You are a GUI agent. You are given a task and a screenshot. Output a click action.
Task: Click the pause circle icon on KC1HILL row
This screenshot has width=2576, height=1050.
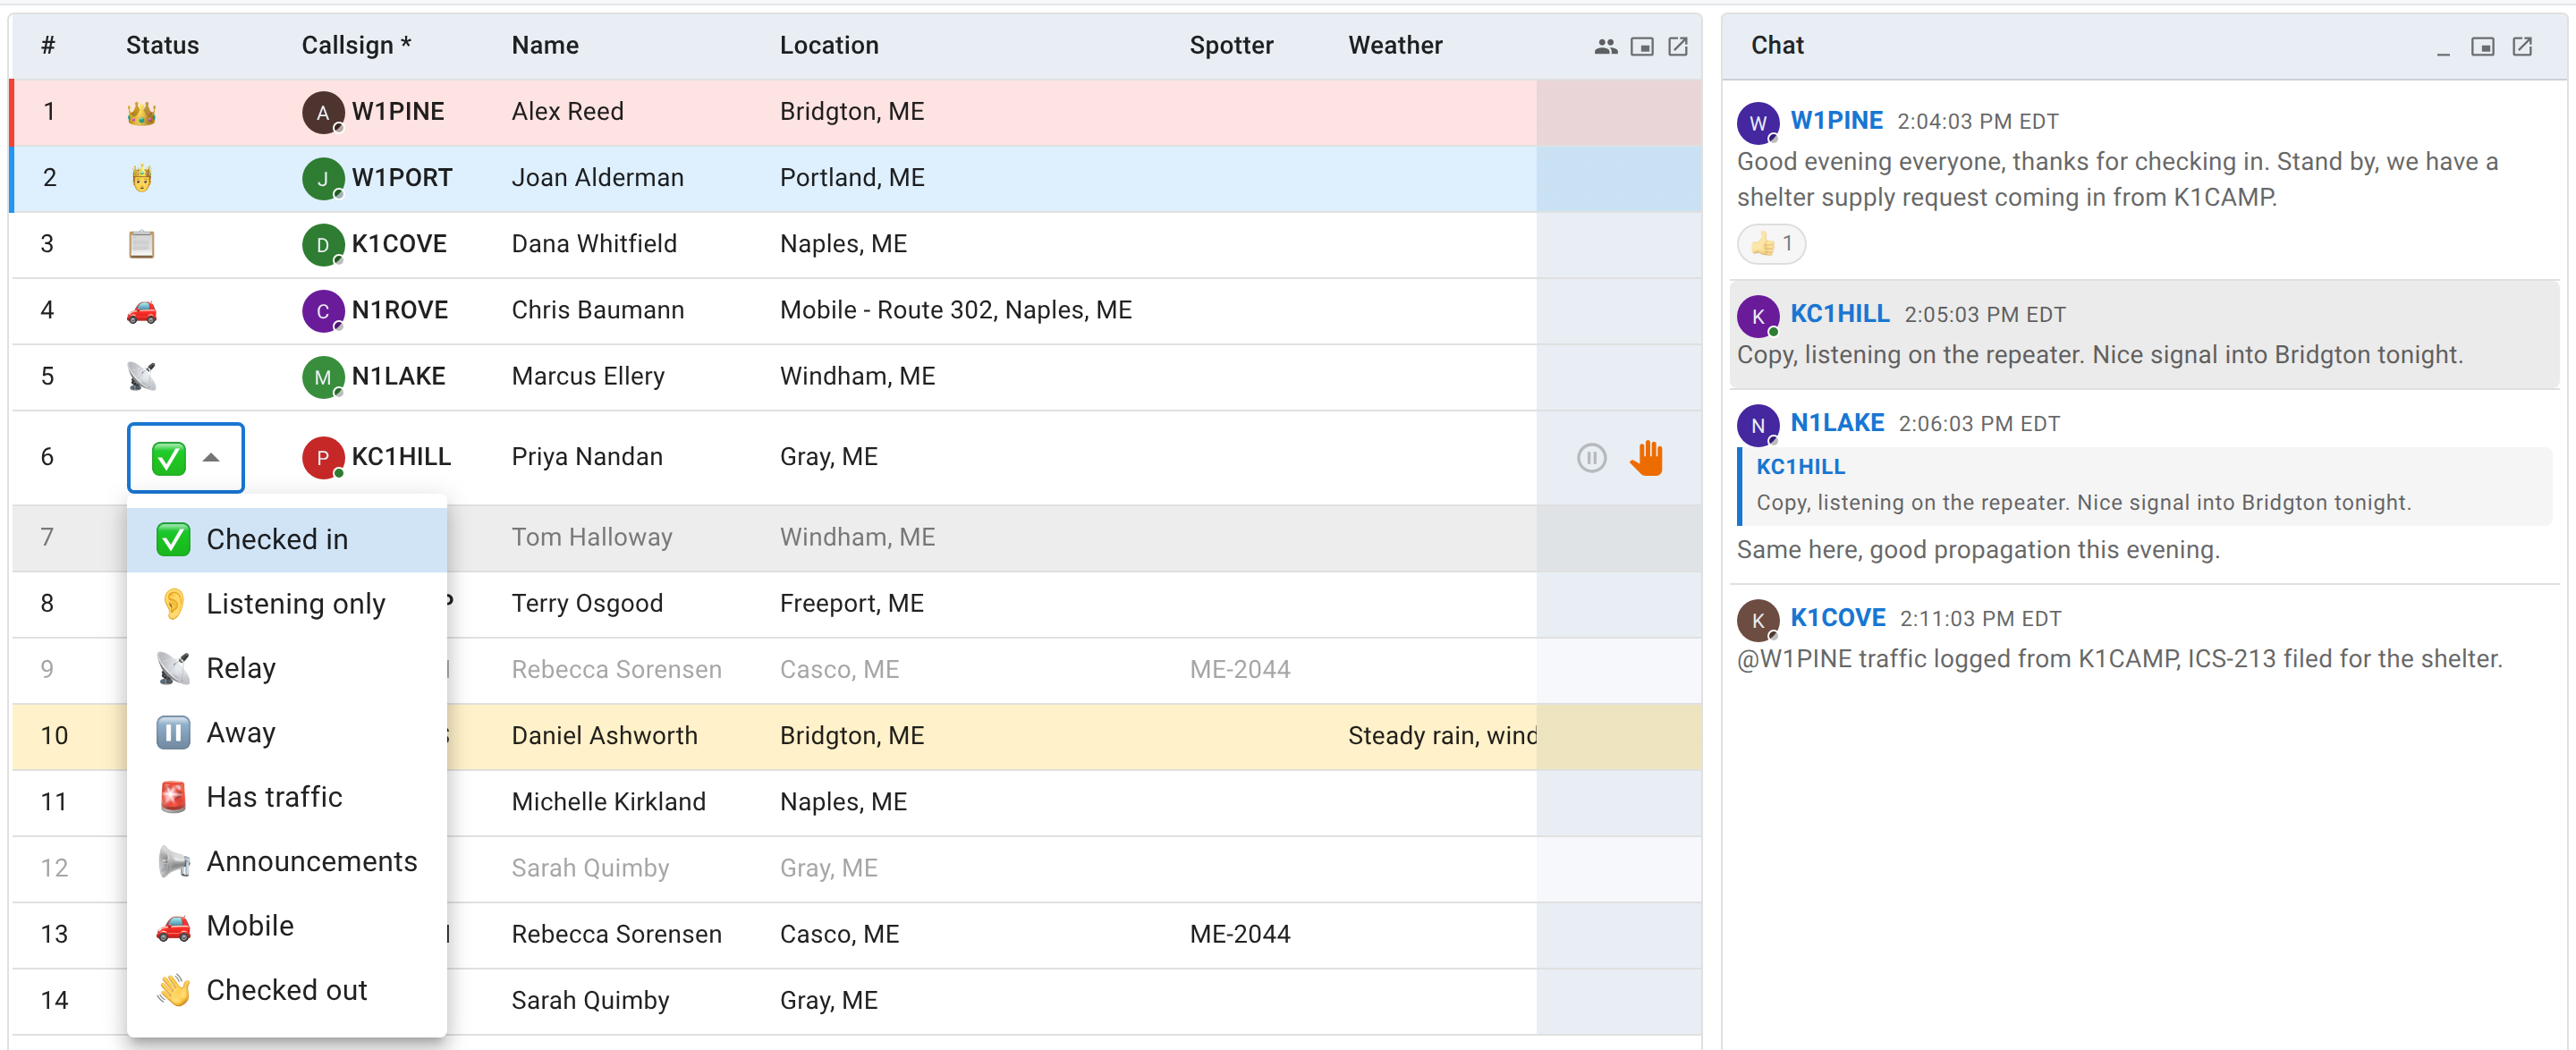point(1591,458)
